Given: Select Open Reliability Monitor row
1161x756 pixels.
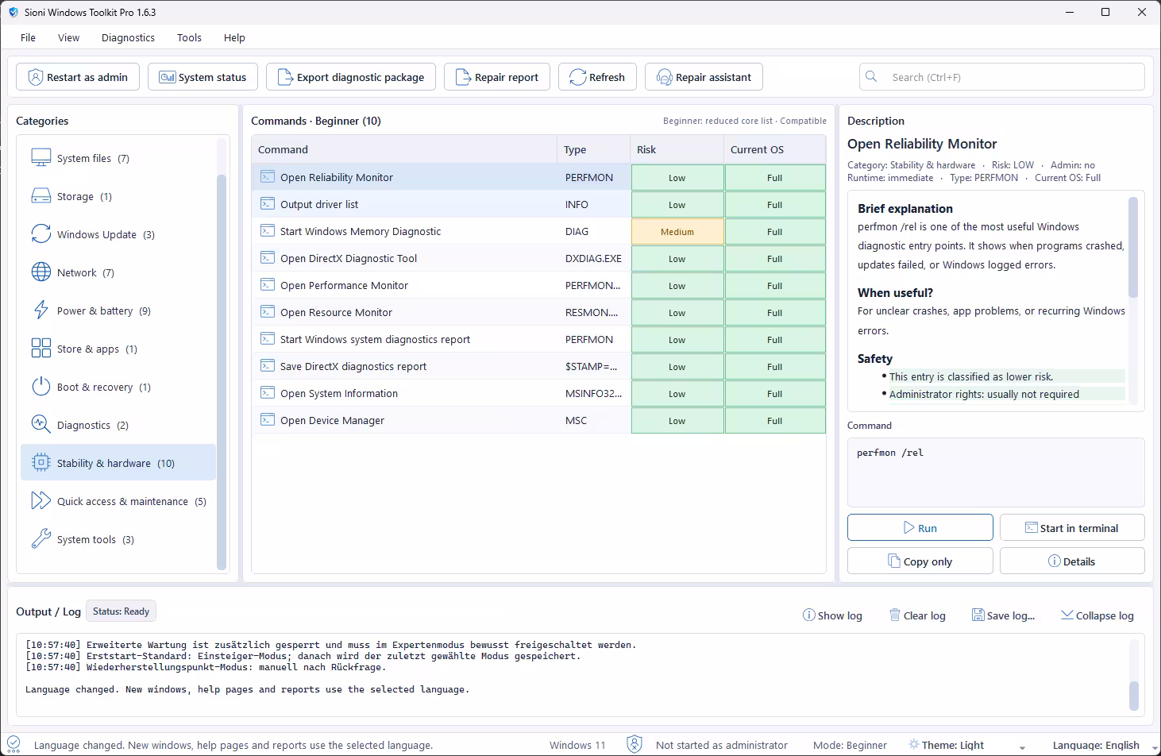Looking at the screenshot, I should 538,177.
